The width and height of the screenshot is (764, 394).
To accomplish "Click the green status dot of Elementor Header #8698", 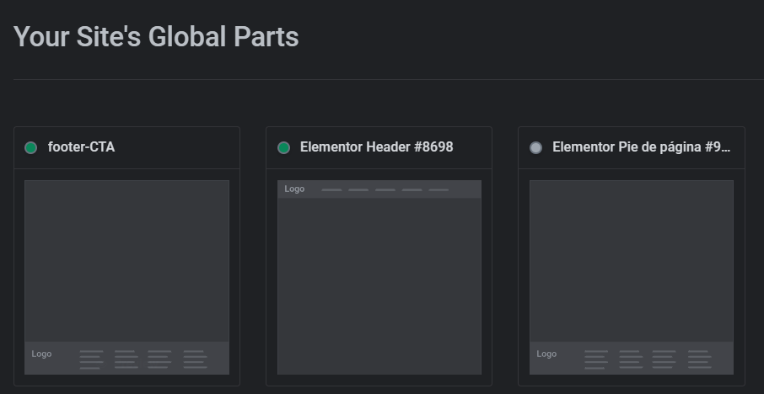I will pyautogui.click(x=283, y=147).
